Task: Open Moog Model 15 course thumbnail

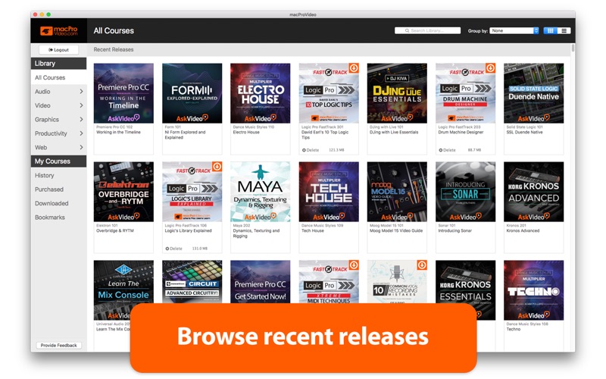Action: coord(397,192)
